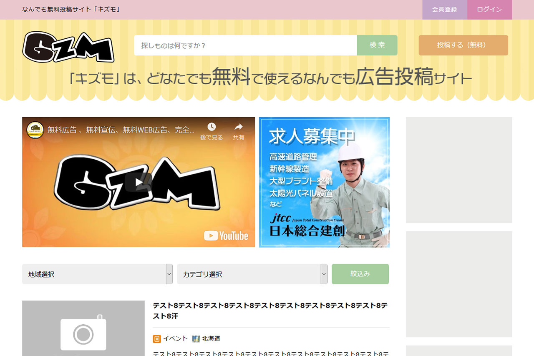Select the 北海道 region label
534x356 pixels.
[211, 338]
